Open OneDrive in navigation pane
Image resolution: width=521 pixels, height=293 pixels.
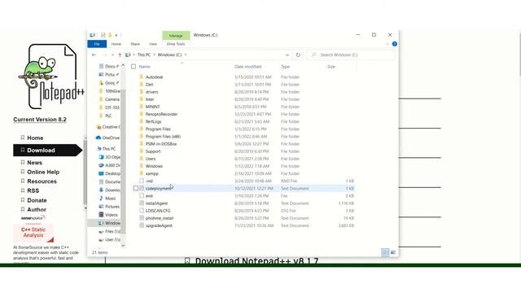108,138
